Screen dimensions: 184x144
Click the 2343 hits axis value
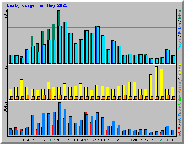[5, 14]
